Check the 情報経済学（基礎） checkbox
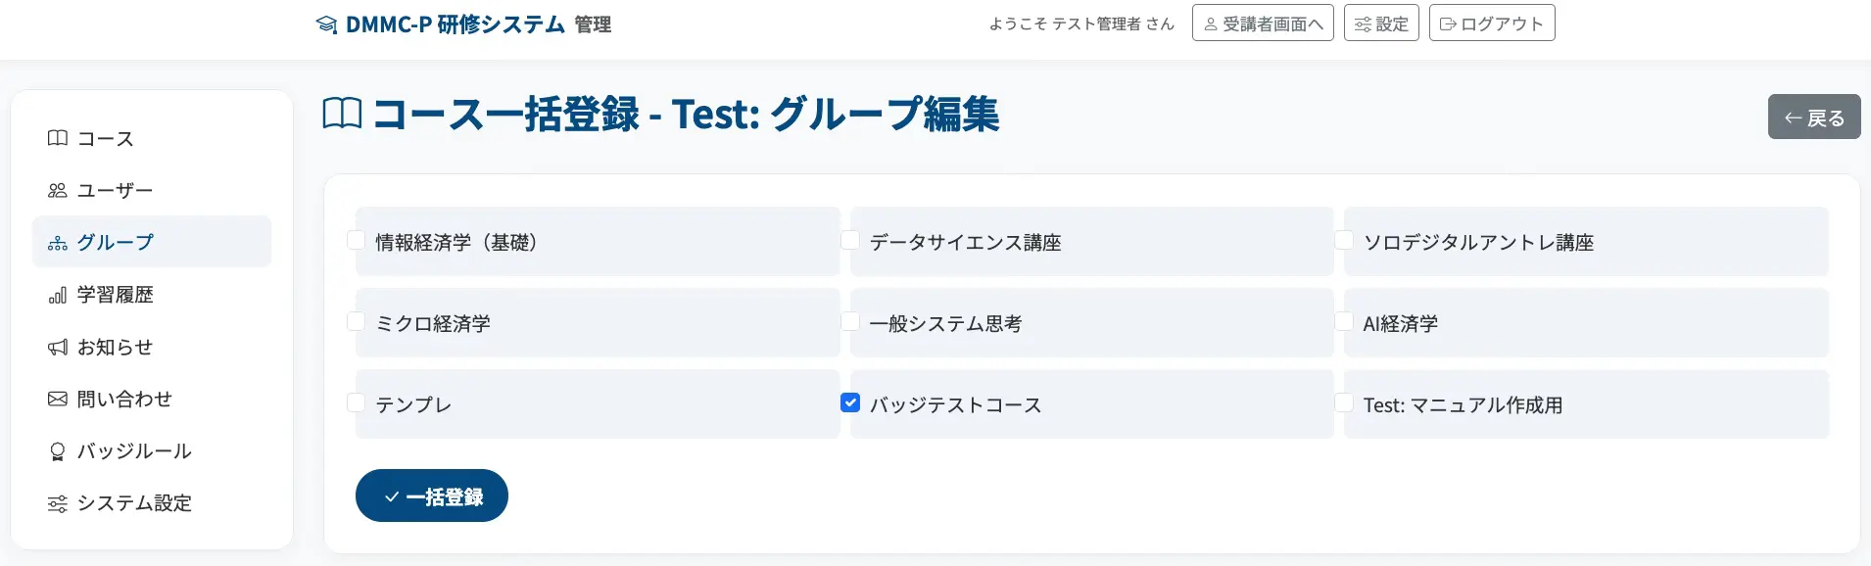The width and height of the screenshot is (1871, 566). pos(357,240)
